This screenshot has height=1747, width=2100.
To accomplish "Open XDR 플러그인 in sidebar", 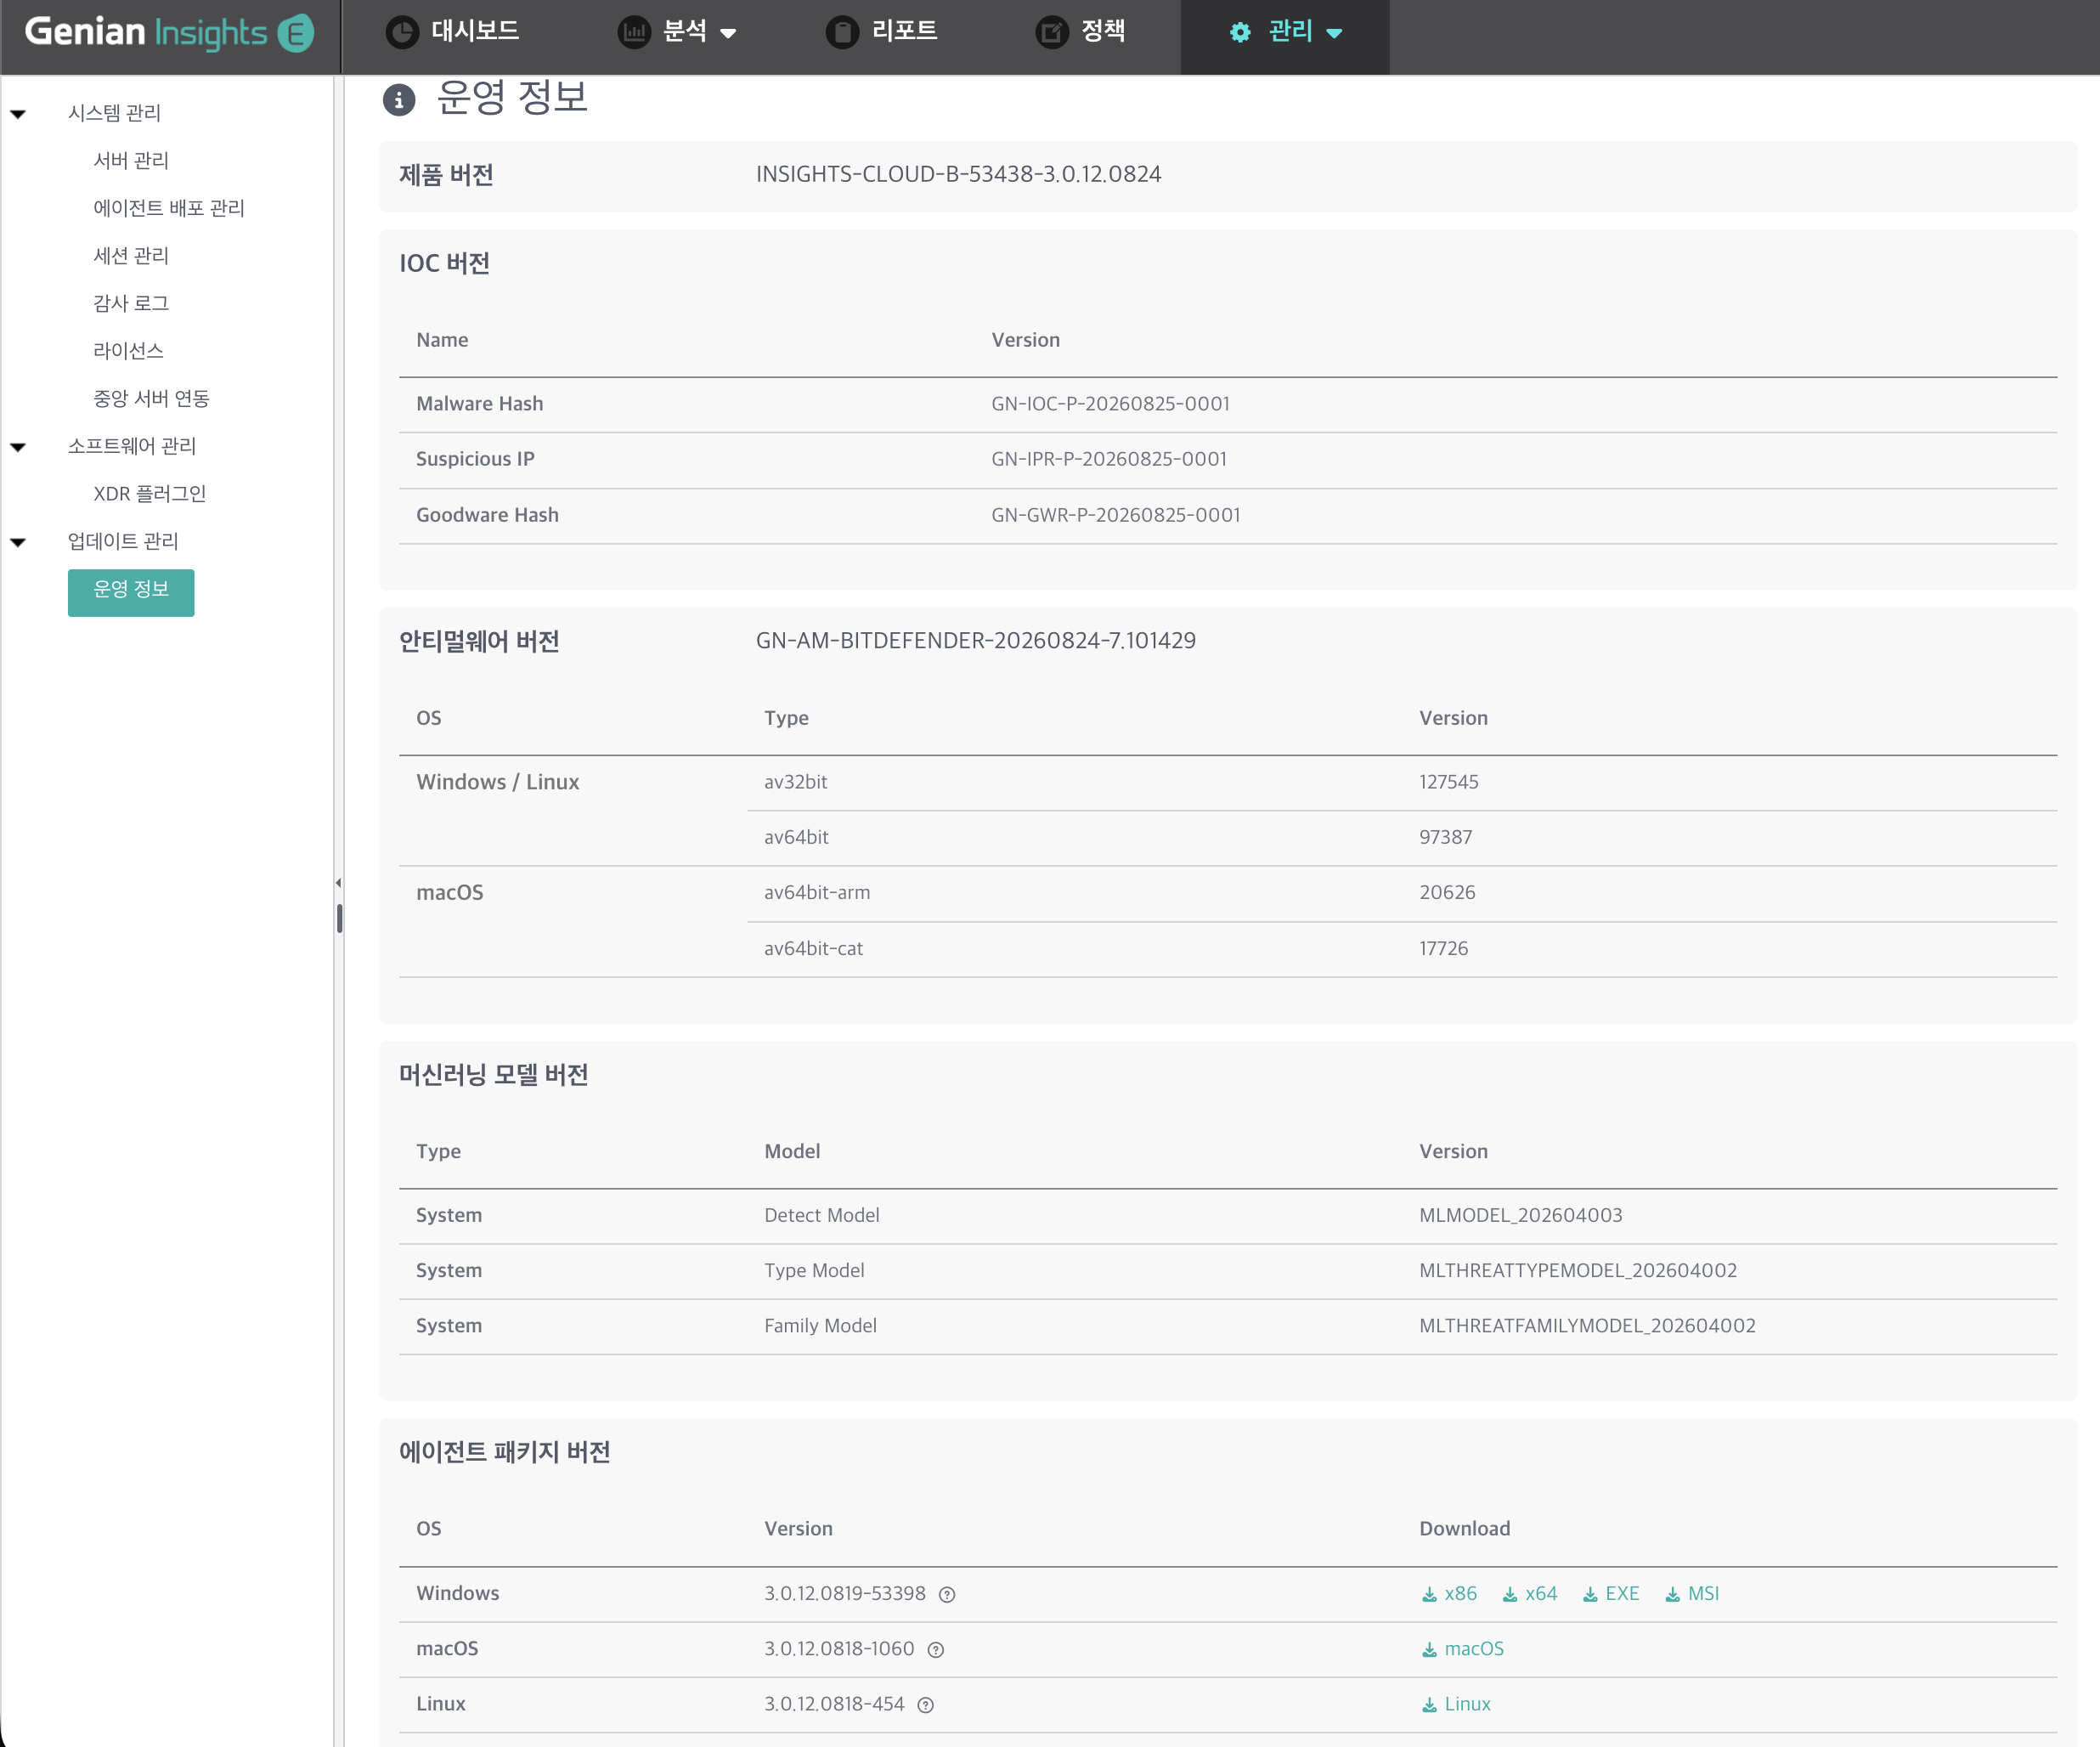I will pyautogui.click(x=150, y=494).
